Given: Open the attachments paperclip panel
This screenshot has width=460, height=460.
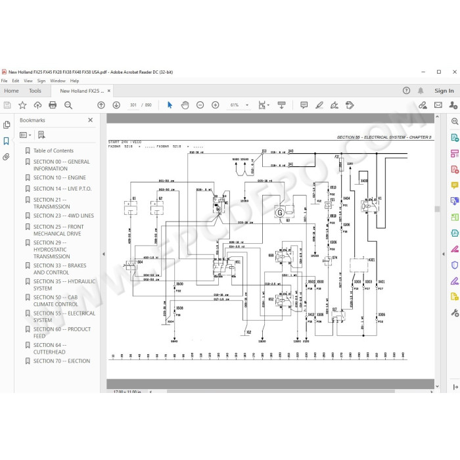Looking at the screenshot, I should point(6,157).
